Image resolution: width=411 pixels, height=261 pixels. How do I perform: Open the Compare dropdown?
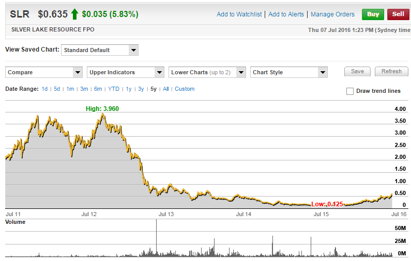[44, 72]
